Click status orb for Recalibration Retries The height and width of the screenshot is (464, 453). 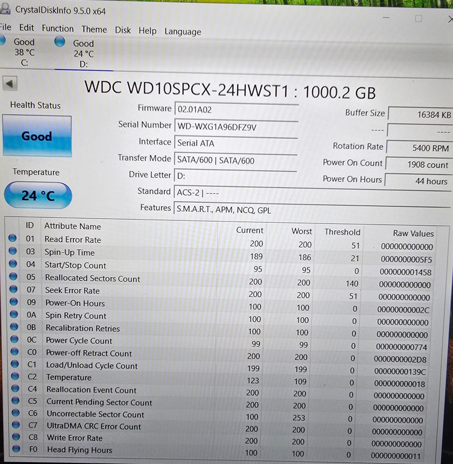(x=14, y=326)
